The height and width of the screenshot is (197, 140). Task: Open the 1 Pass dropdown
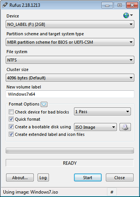point(102,112)
